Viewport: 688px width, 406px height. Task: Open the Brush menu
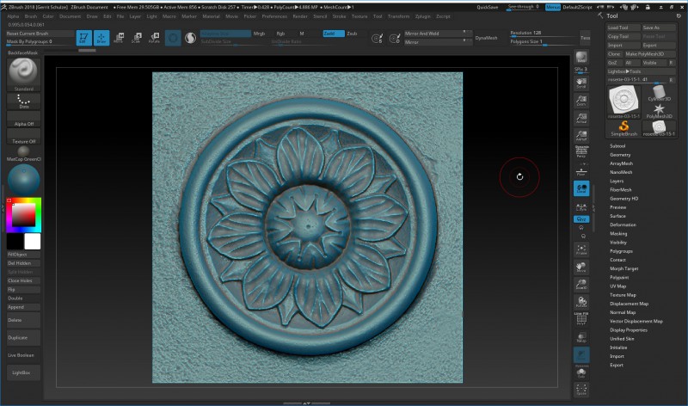pyautogui.click(x=31, y=16)
